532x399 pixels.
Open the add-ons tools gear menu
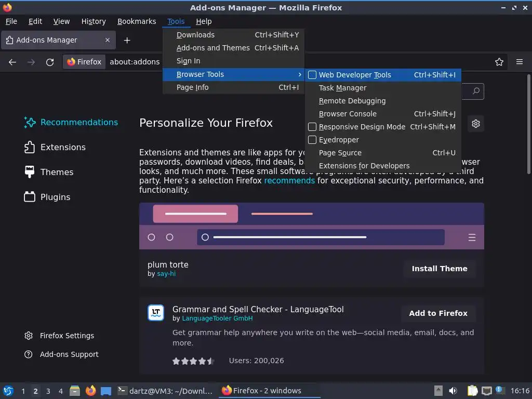coord(476,124)
